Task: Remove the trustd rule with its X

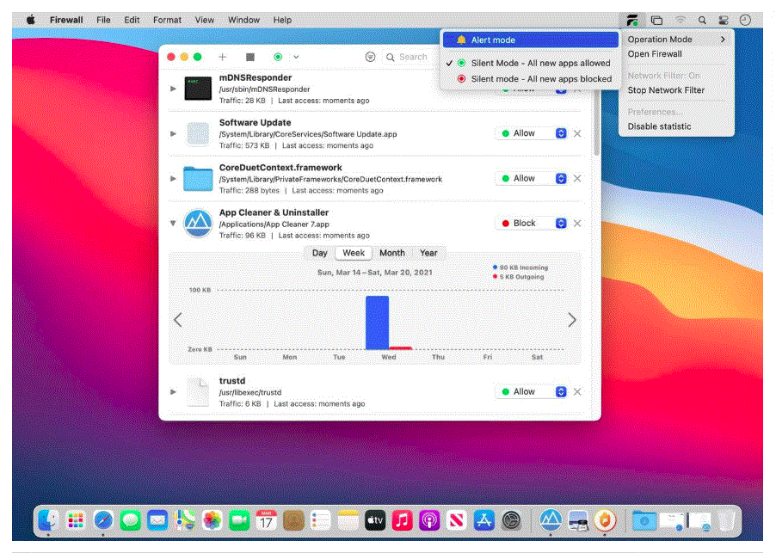Action: [x=577, y=392]
